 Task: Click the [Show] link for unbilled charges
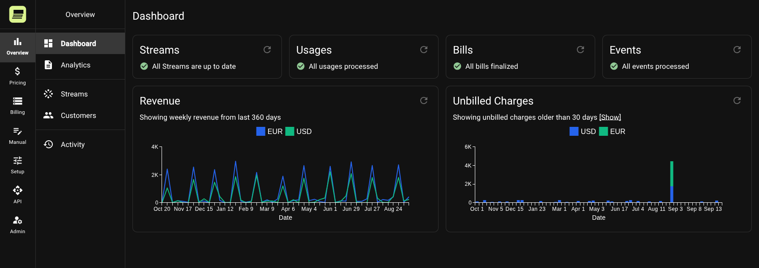tap(610, 117)
